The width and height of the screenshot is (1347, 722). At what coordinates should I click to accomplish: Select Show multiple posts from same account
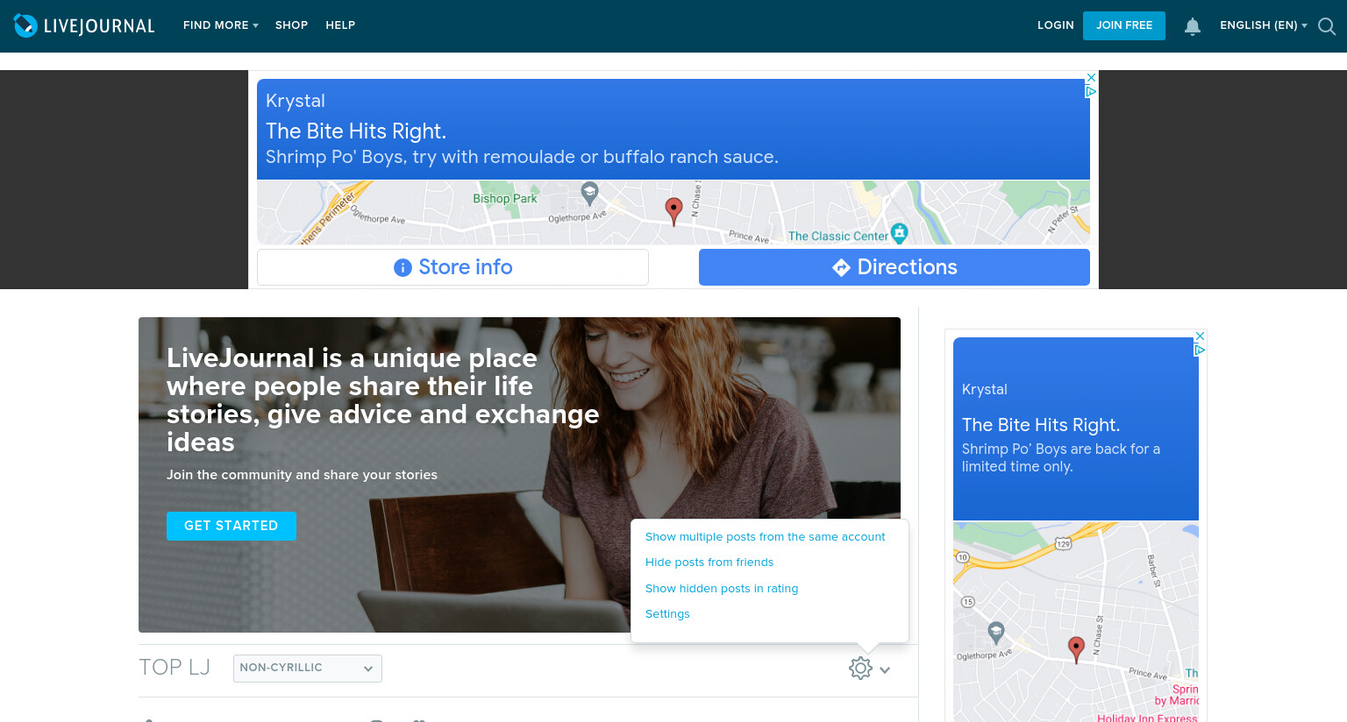click(766, 537)
